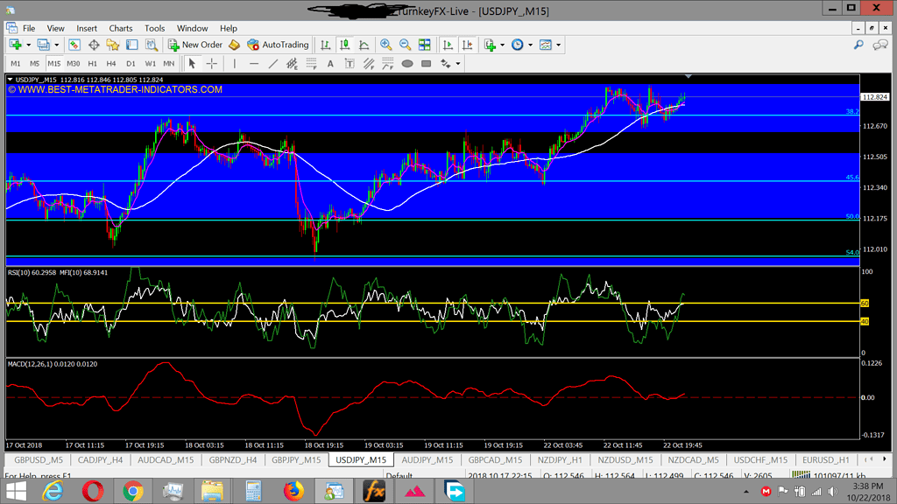Zoom out of the chart
The height and width of the screenshot is (504, 897).
[404, 45]
